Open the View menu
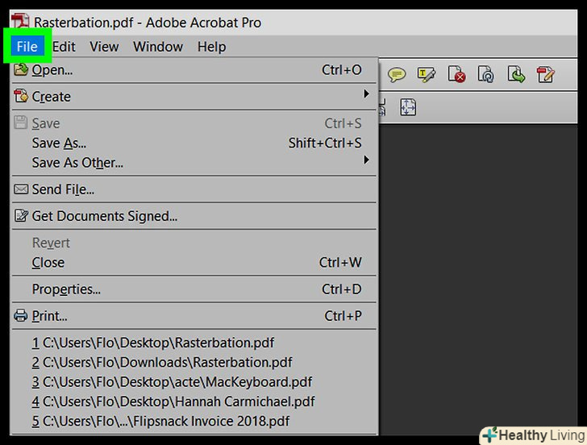Image resolution: width=587 pixels, height=445 pixels. pos(104,47)
